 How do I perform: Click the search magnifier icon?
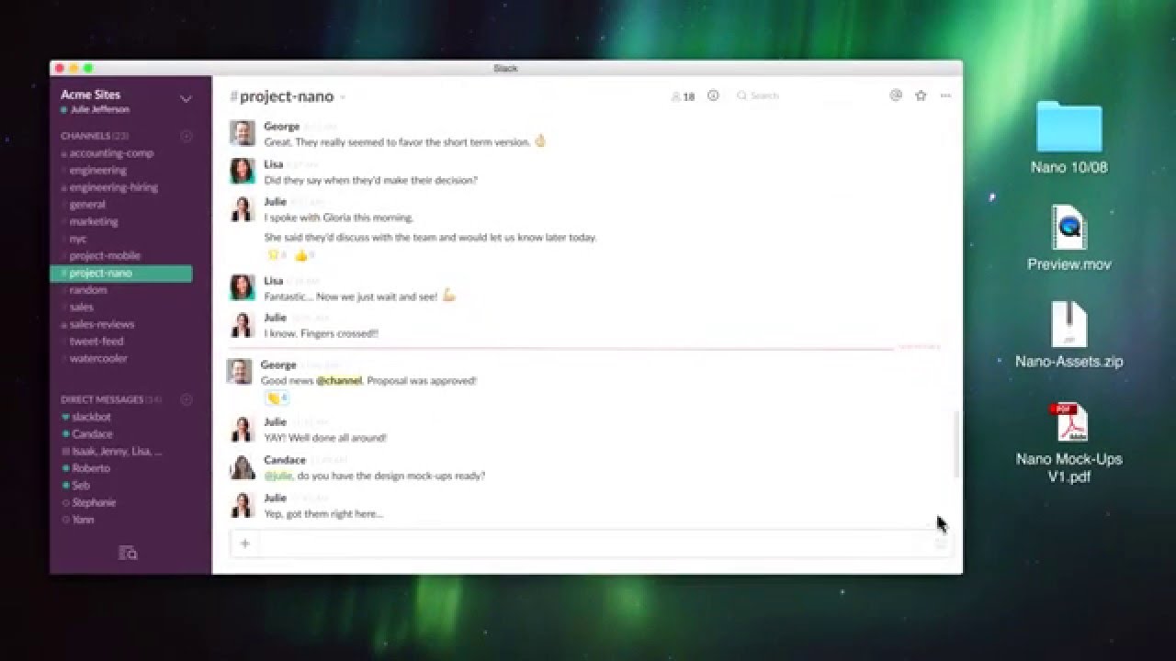pos(741,95)
